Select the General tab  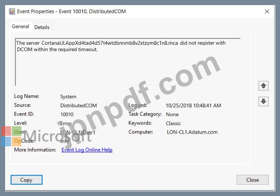pyautogui.click(x=20, y=26)
